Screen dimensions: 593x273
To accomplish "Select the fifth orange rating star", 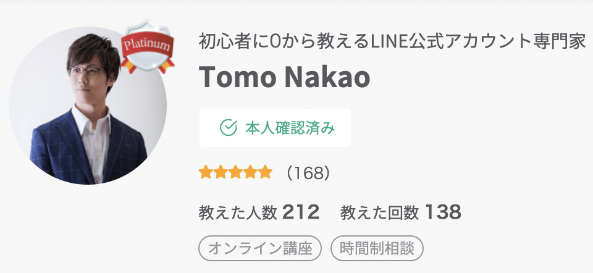I will coord(265,172).
